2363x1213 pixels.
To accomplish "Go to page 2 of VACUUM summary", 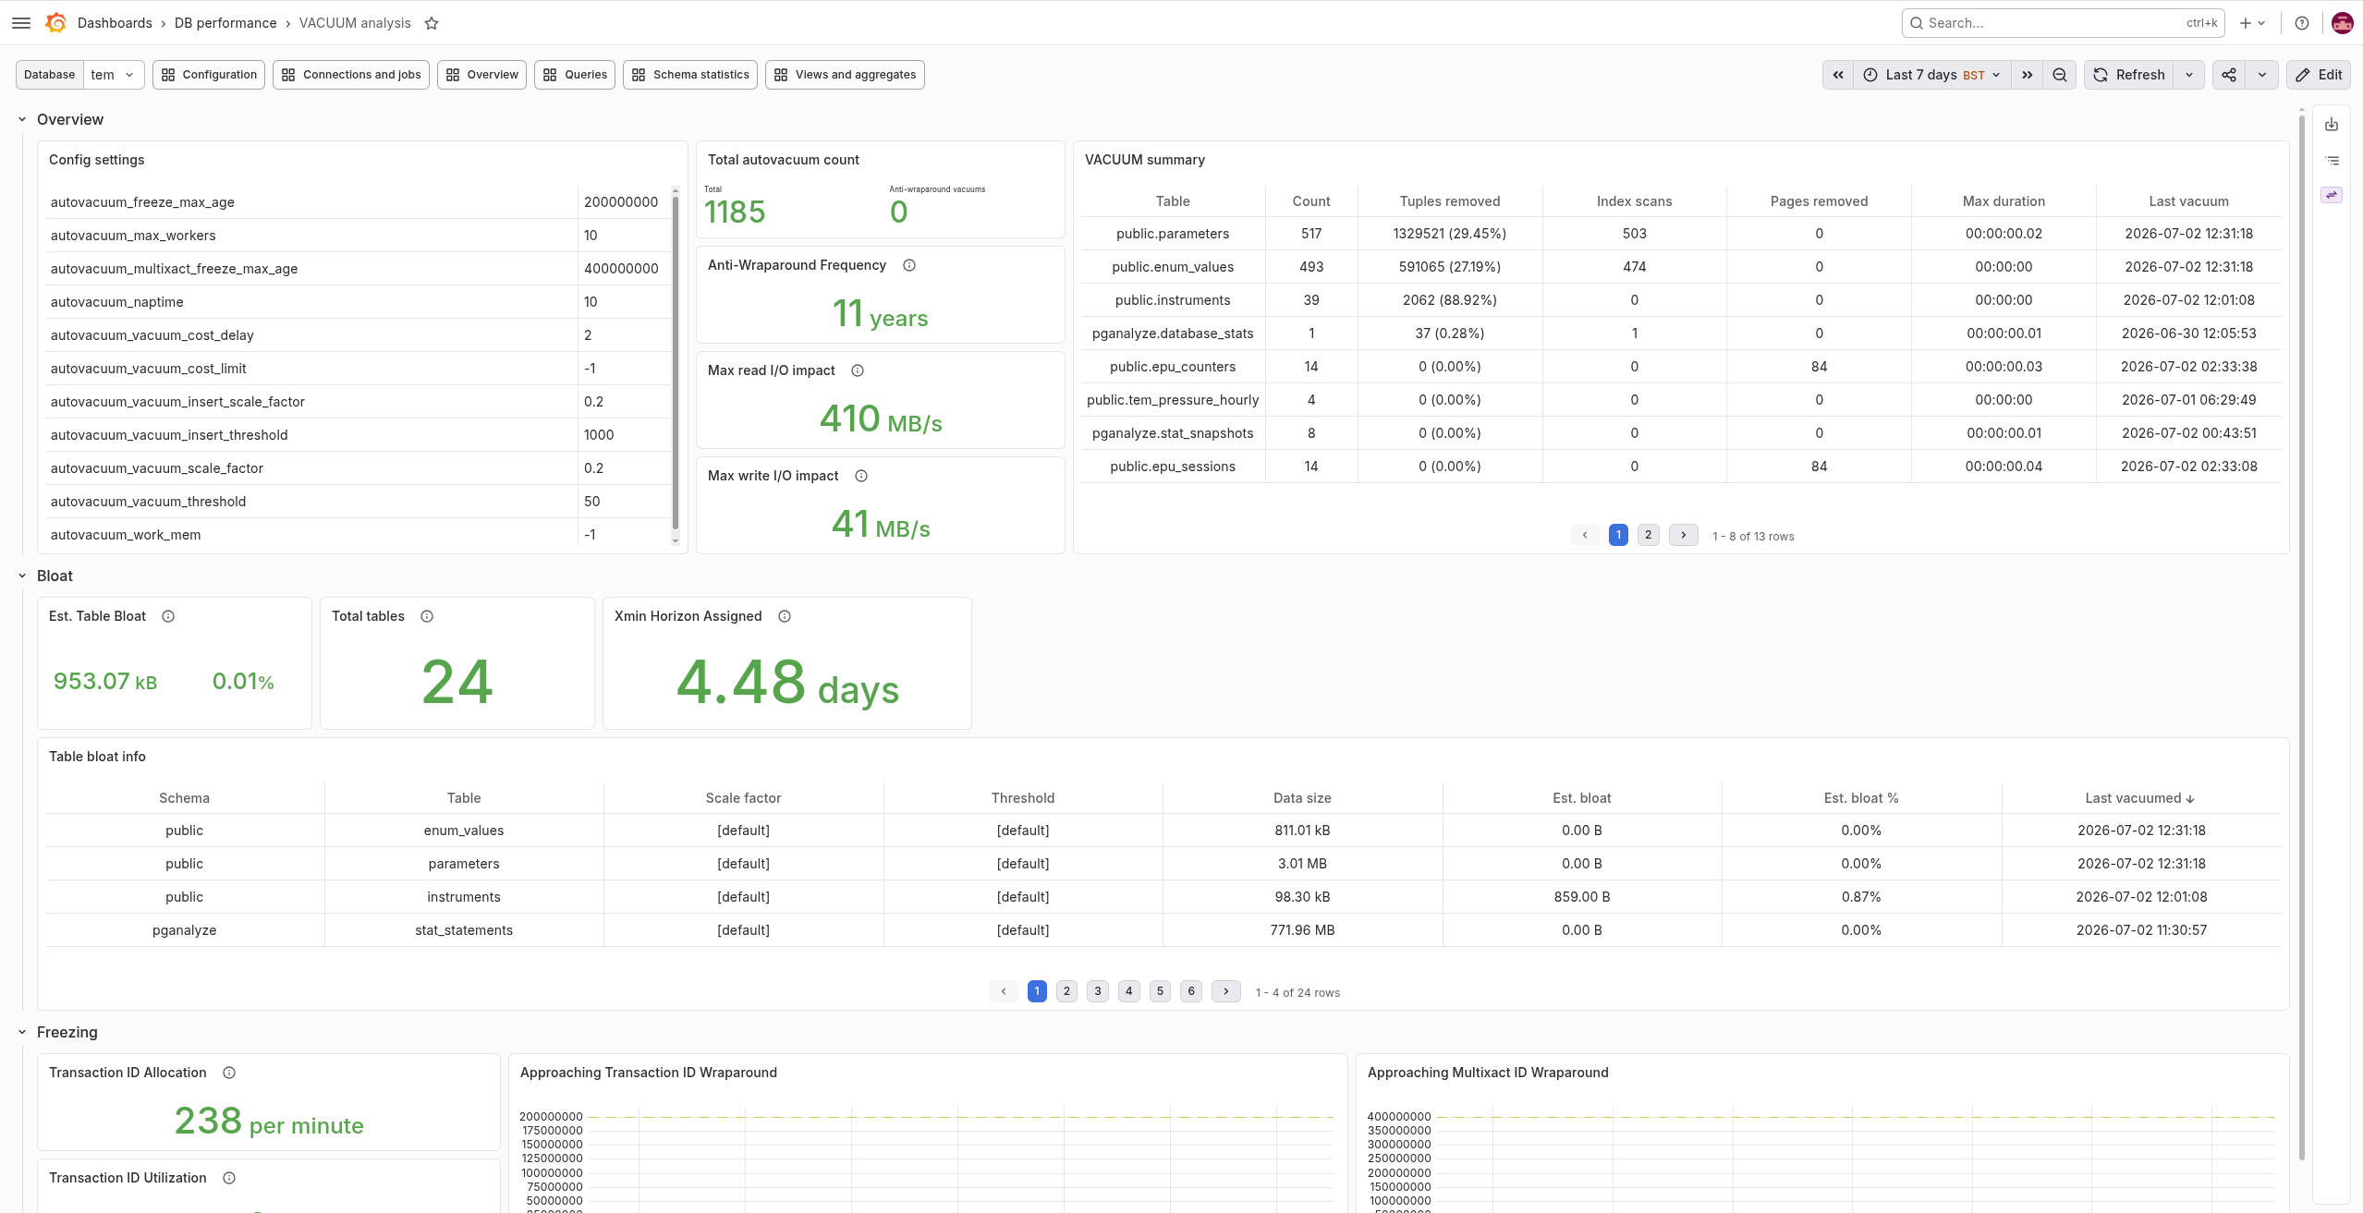I will (x=1648, y=535).
